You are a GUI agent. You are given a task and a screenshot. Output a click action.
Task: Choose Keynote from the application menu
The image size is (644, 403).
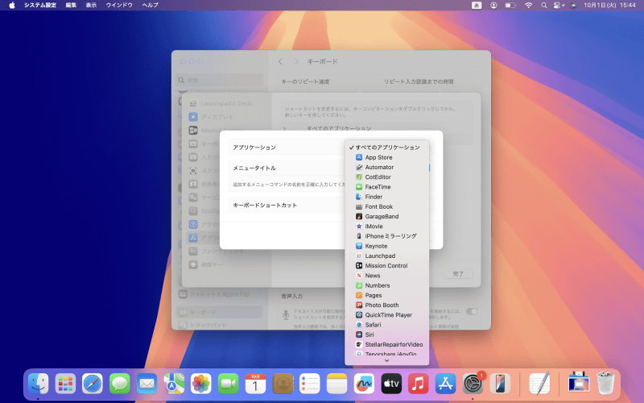pyautogui.click(x=387, y=246)
